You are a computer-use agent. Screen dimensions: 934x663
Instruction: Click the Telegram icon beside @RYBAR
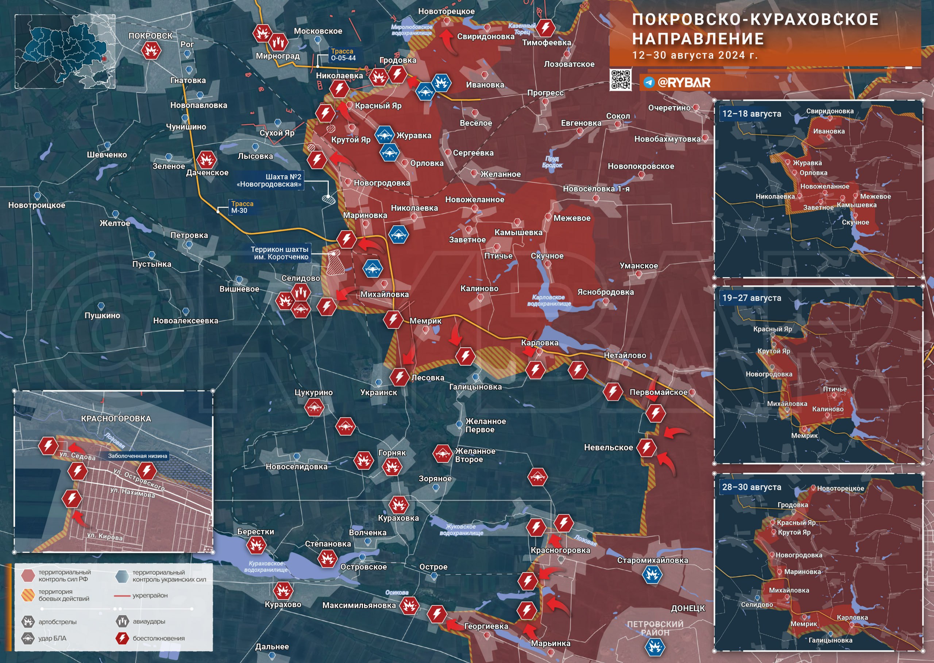tap(649, 82)
